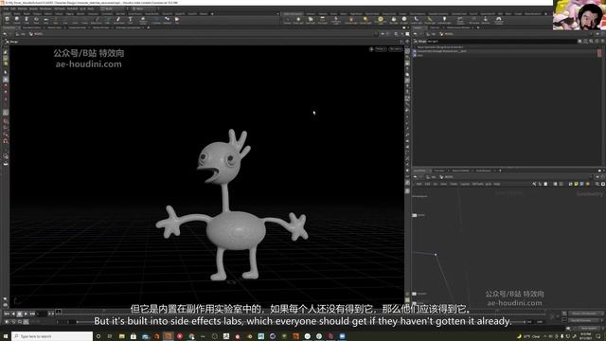Add an Ambient Light from the shelf
Screen dimensions: 606x341
[444, 20]
